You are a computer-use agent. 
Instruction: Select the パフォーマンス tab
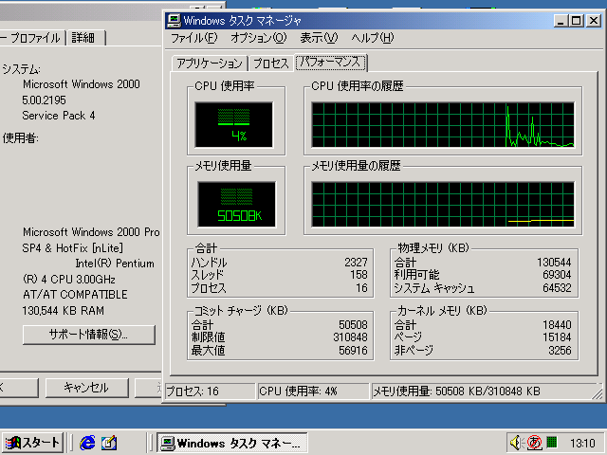(x=330, y=62)
